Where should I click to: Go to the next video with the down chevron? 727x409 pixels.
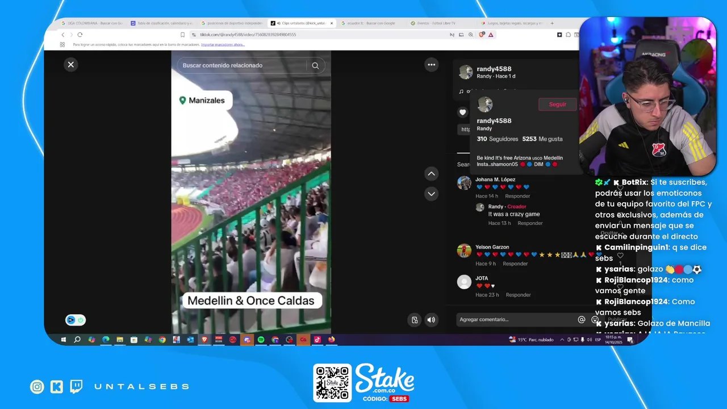432,194
